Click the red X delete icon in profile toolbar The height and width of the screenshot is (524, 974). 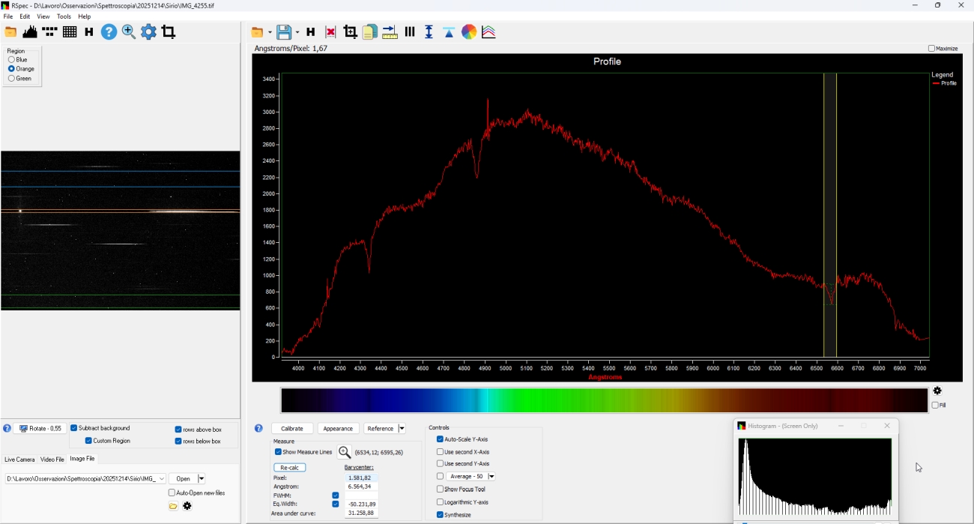[x=330, y=32]
